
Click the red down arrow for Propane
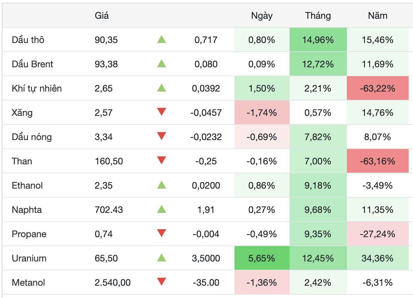pyautogui.click(x=162, y=233)
